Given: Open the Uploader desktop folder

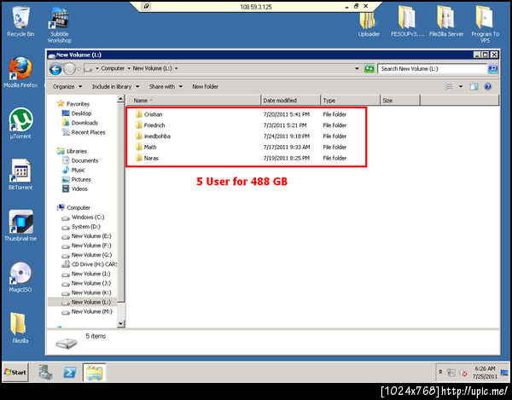Looking at the screenshot, I should pos(369,24).
